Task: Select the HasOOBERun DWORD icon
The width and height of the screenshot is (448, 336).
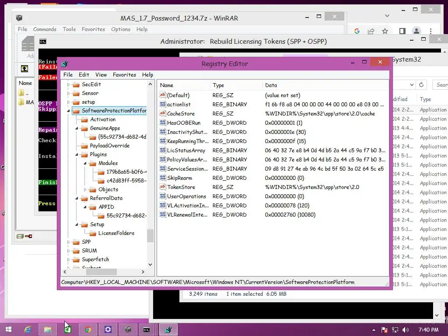Action: [x=163, y=122]
